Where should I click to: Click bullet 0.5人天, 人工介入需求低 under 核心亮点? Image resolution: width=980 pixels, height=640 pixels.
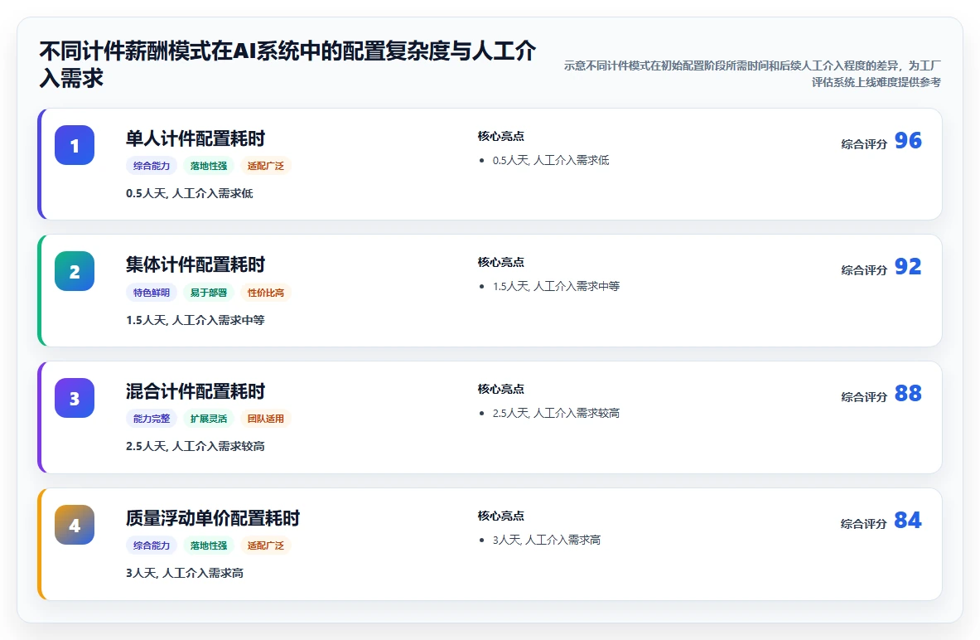[x=551, y=160]
